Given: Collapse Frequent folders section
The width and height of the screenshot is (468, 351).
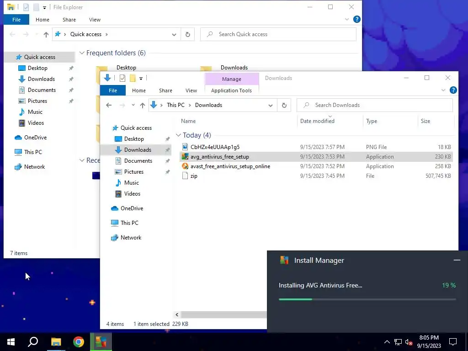Looking at the screenshot, I should pos(82,53).
